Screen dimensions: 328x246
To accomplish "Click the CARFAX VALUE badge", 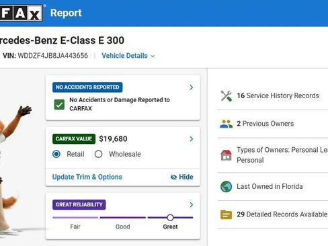I will tap(74, 139).
